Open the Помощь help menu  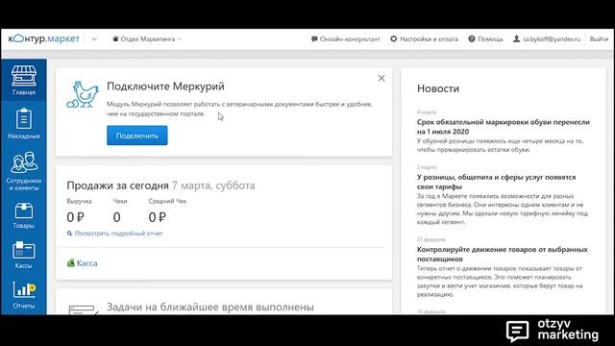[x=485, y=38]
